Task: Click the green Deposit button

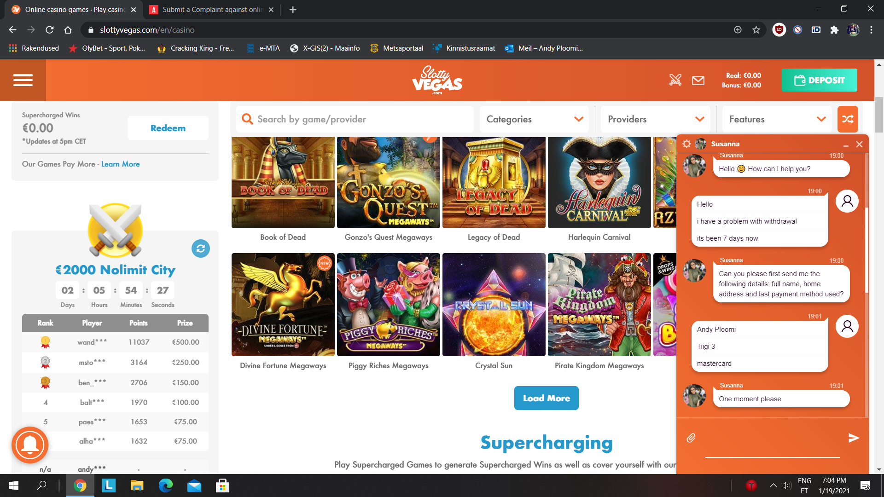Action: click(819, 80)
